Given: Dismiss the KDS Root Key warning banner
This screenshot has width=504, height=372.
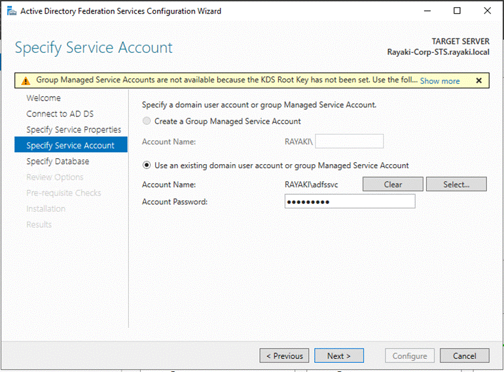Looking at the screenshot, I should 478,80.
